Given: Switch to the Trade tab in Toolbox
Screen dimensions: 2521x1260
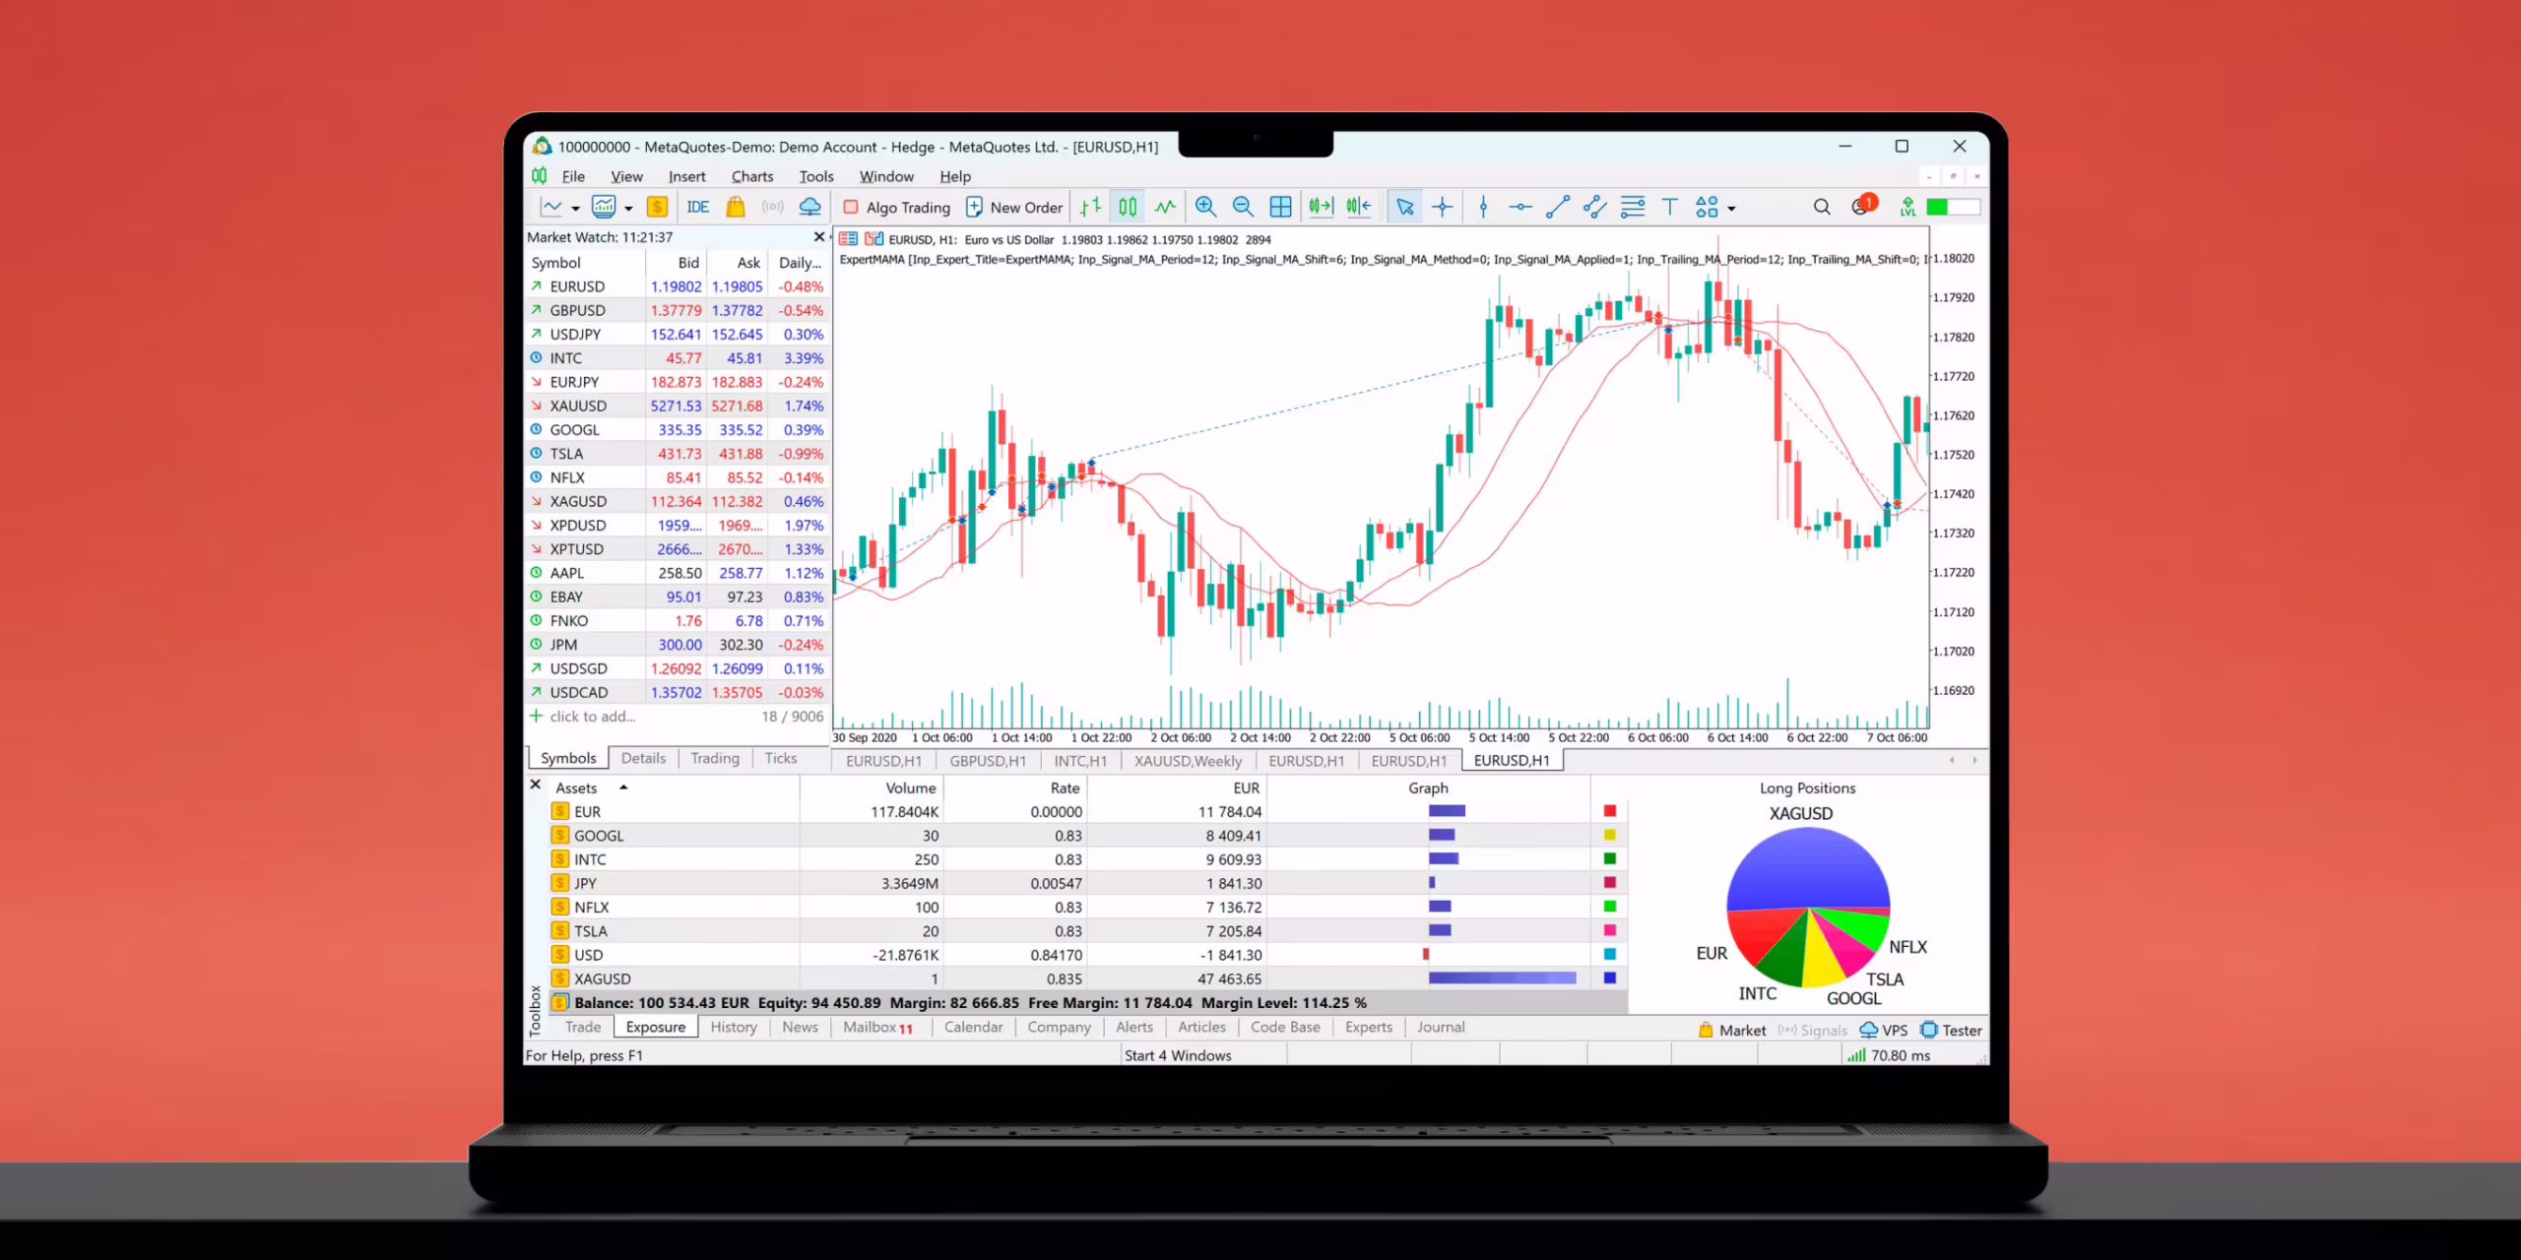Looking at the screenshot, I should pyautogui.click(x=583, y=1027).
